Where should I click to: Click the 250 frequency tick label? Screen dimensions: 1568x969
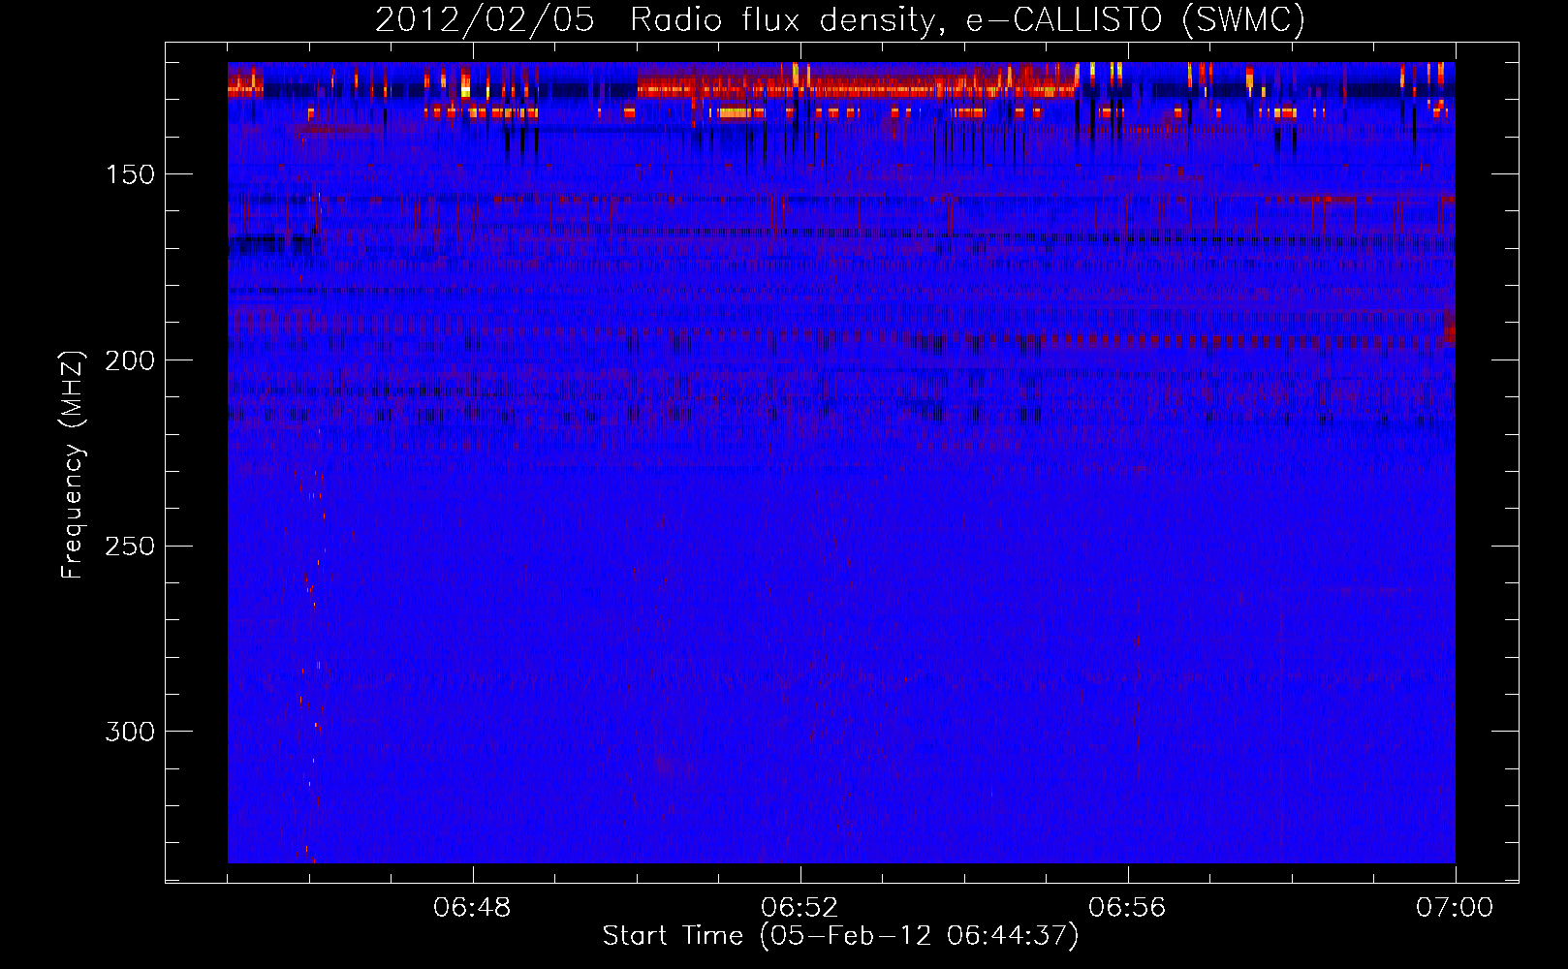tap(130, 546)
